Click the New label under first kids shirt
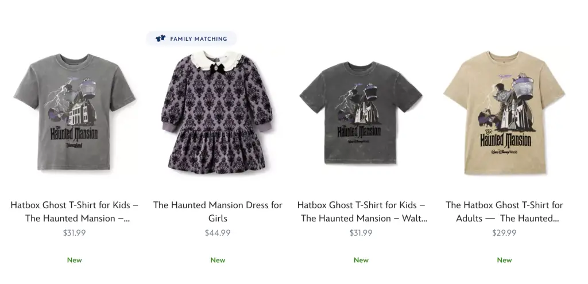 coord(74,260)
